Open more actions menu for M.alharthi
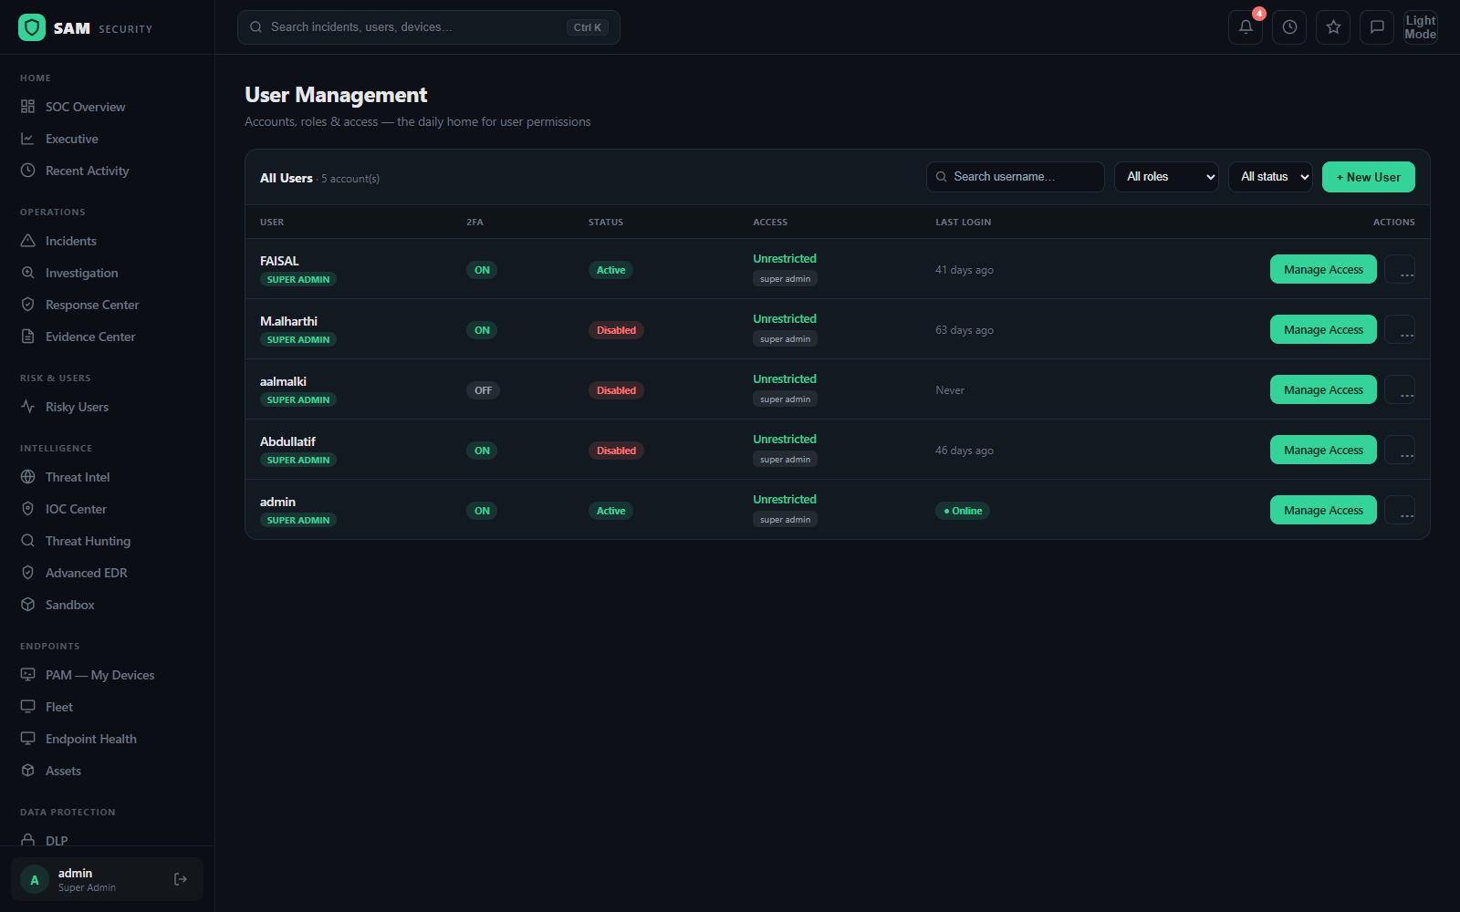The image size is (1460, 912). [1400, 329]
